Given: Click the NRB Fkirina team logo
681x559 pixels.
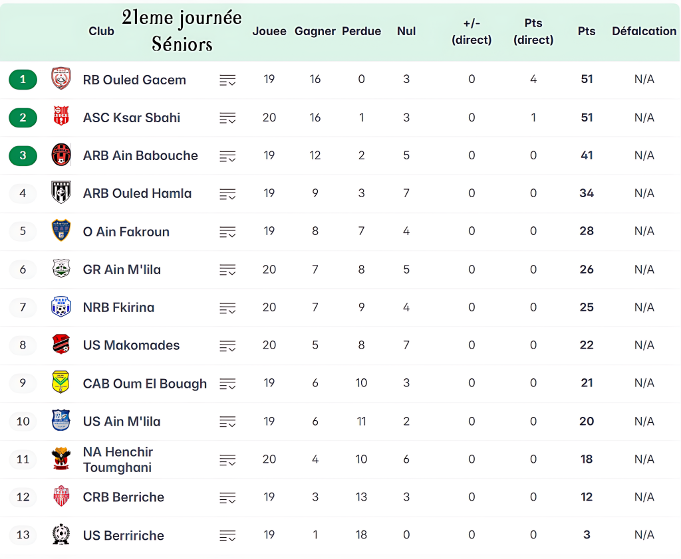Looking at the screenshot, I should point(61,307).
